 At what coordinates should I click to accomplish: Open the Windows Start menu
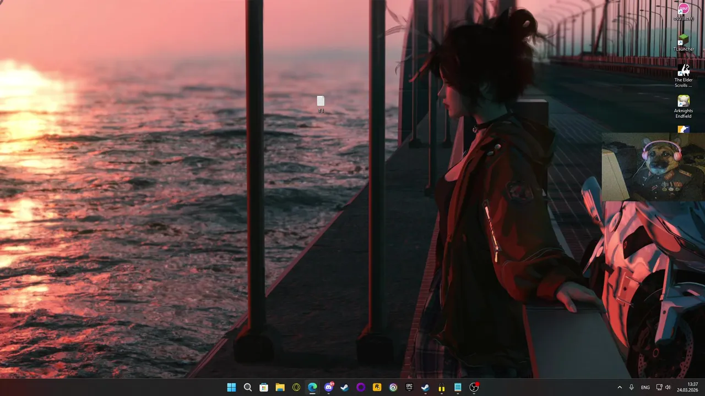(x=231, y=387)
